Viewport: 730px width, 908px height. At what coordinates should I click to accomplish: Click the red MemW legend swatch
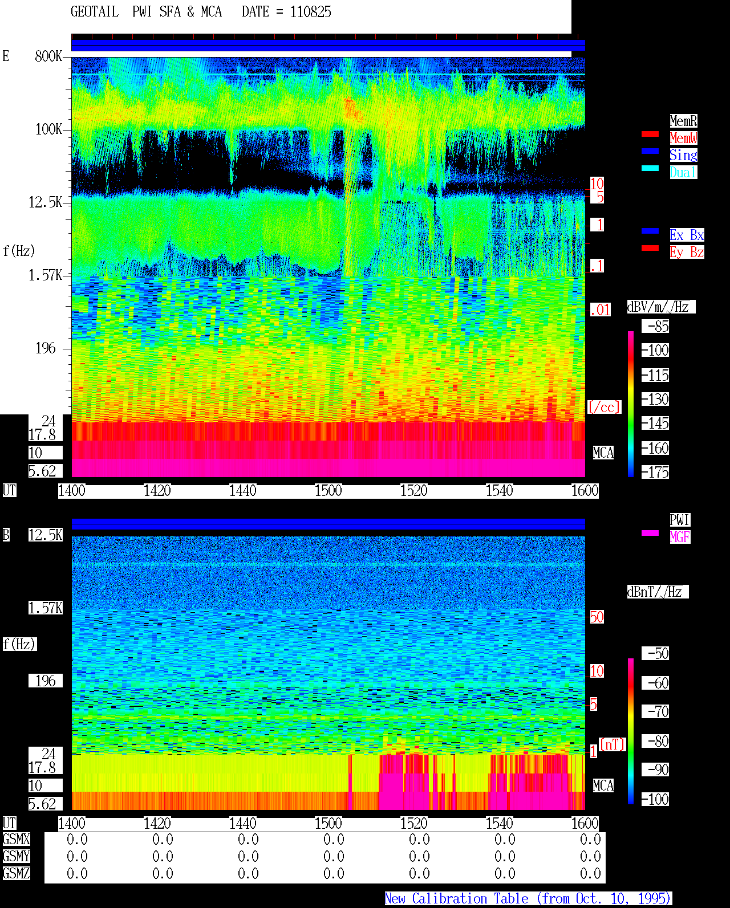tap(650, 134)
